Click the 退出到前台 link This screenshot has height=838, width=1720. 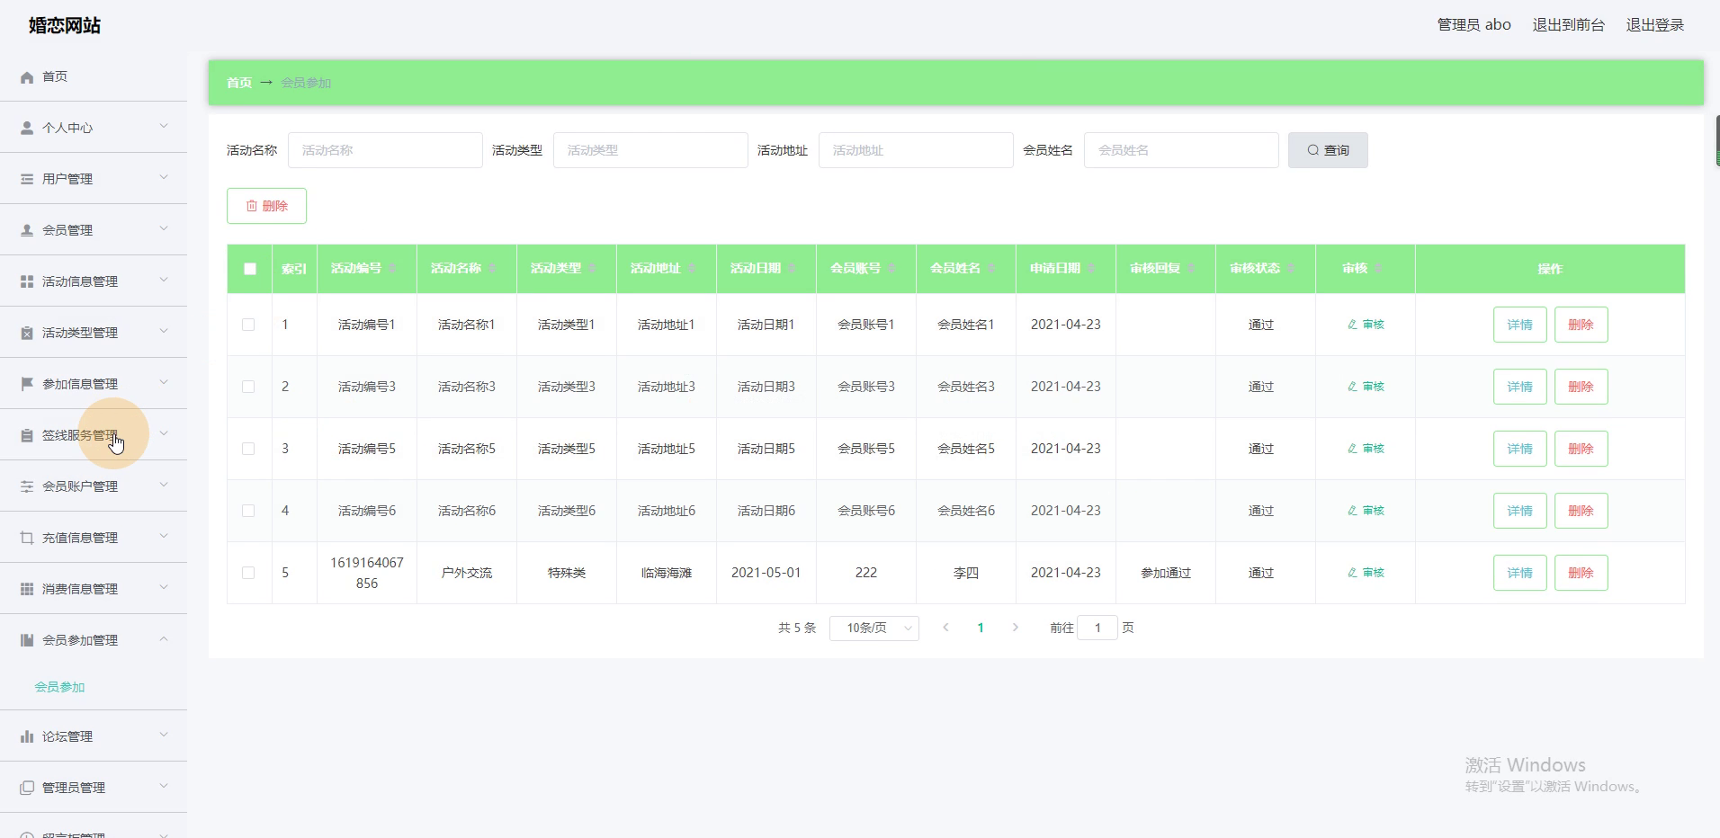click(1568, 25)
